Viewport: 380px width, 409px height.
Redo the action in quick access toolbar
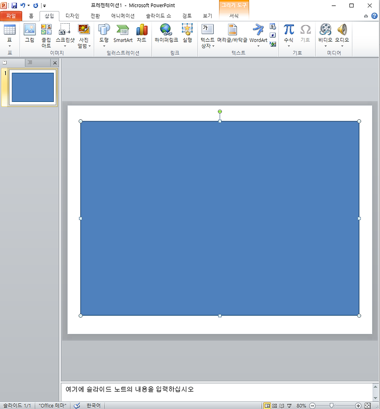coord(36,5)
